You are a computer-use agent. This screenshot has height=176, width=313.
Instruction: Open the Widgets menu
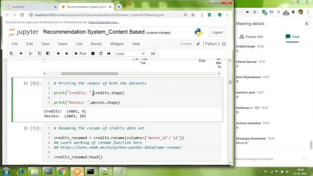[117, 44]
